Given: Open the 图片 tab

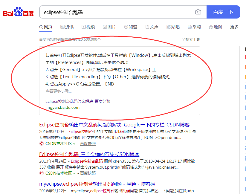Looking at the screenshot, I should coord(109,27).
